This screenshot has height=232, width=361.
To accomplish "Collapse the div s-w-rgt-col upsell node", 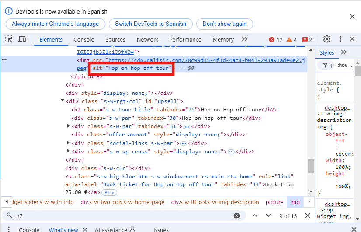I will coord(62,100).
